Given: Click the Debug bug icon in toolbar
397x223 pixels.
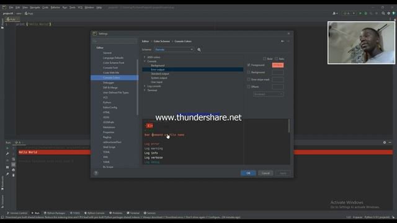Looking at the screenshot, I should tap(365, 14).
